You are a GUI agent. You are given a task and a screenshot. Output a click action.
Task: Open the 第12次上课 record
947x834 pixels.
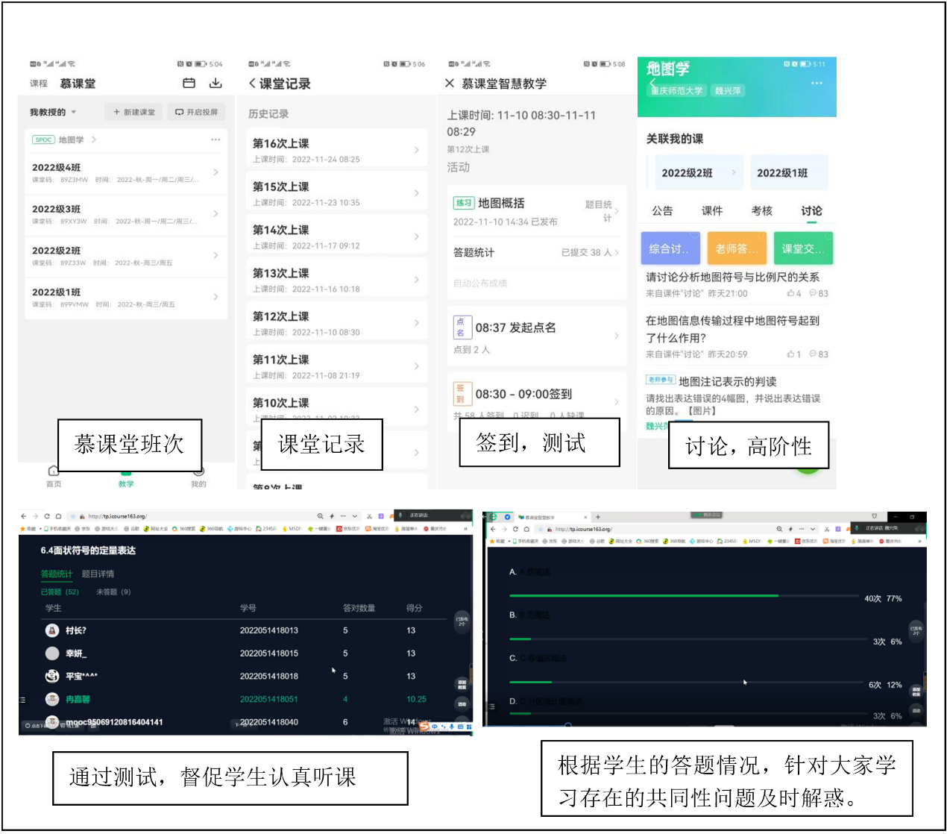(337, 322)
